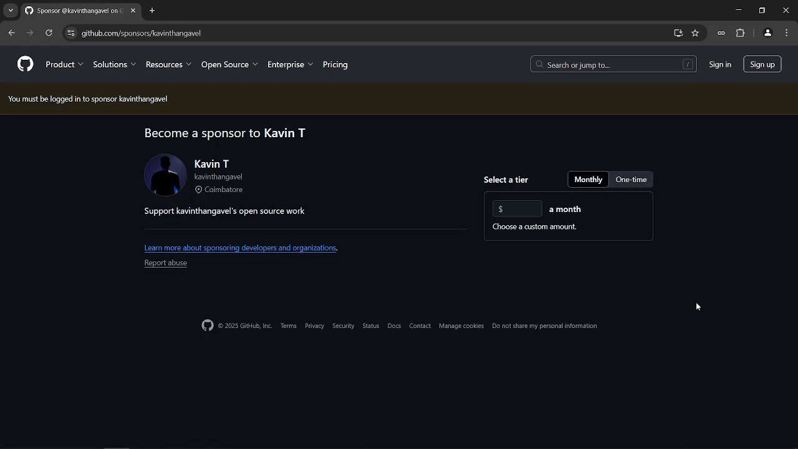The image size is (798, 449).
Task: Expand the Product menu
Action: point(64,64)
